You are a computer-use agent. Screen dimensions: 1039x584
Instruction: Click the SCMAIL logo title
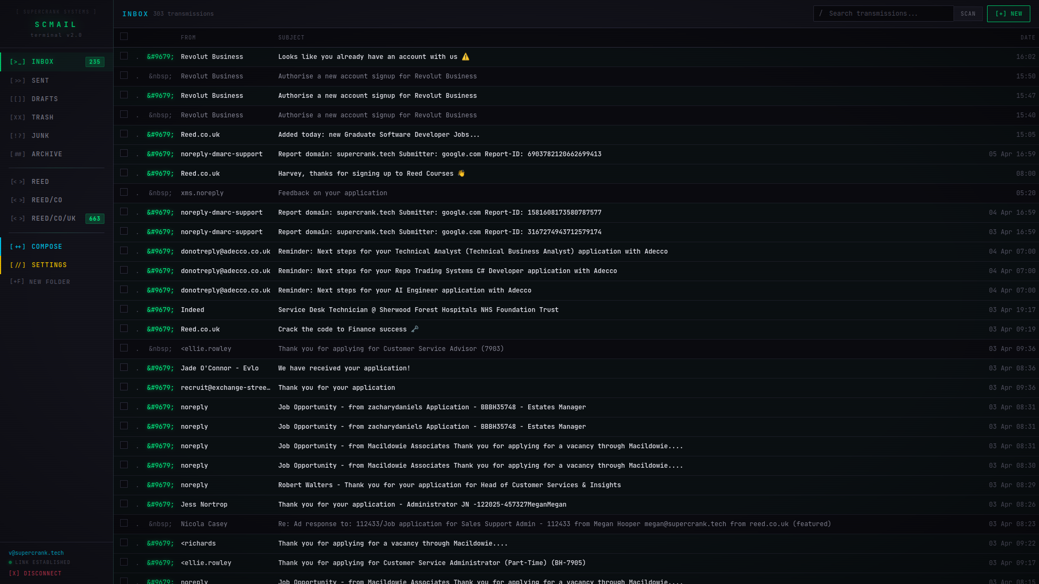(56, 24)
